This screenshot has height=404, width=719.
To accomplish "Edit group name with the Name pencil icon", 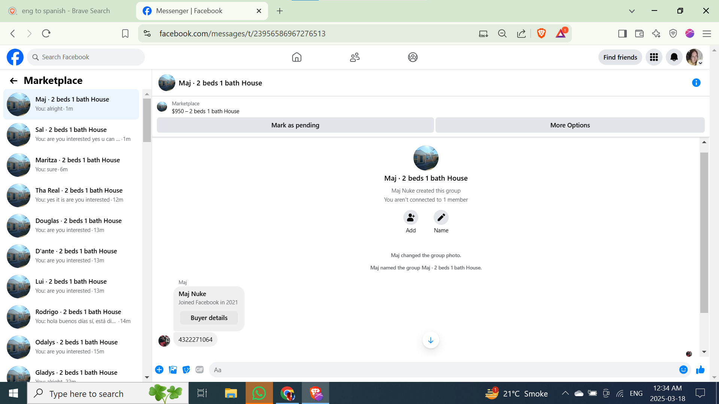I will coord(441,217).
